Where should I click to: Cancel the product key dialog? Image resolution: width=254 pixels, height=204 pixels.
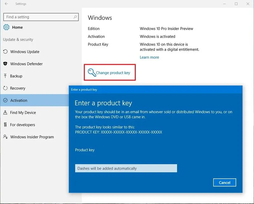point(224,182)
